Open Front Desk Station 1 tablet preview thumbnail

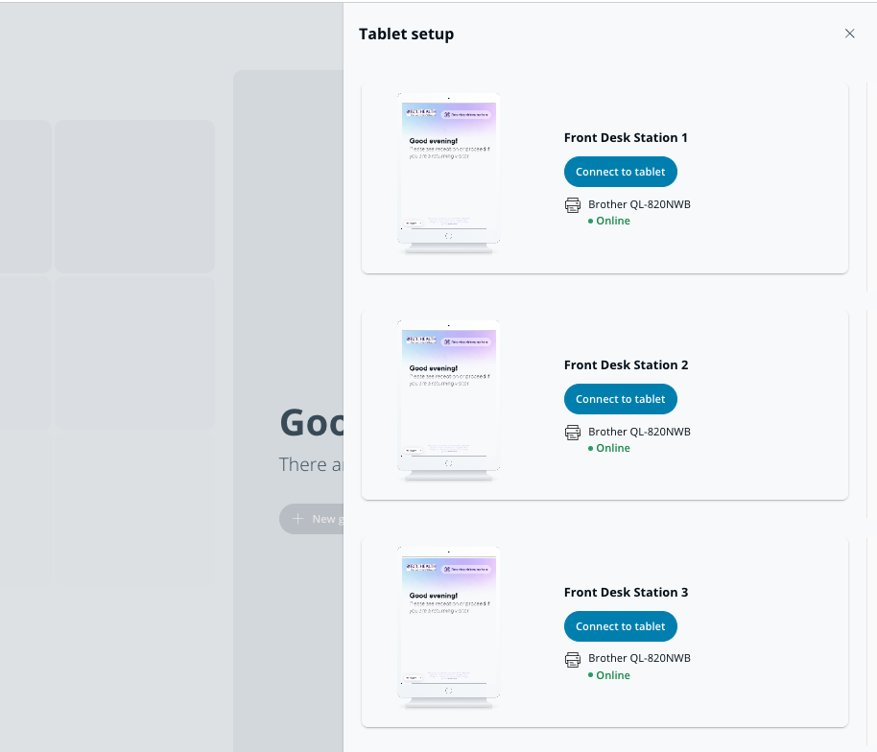(x=449, y=173)
